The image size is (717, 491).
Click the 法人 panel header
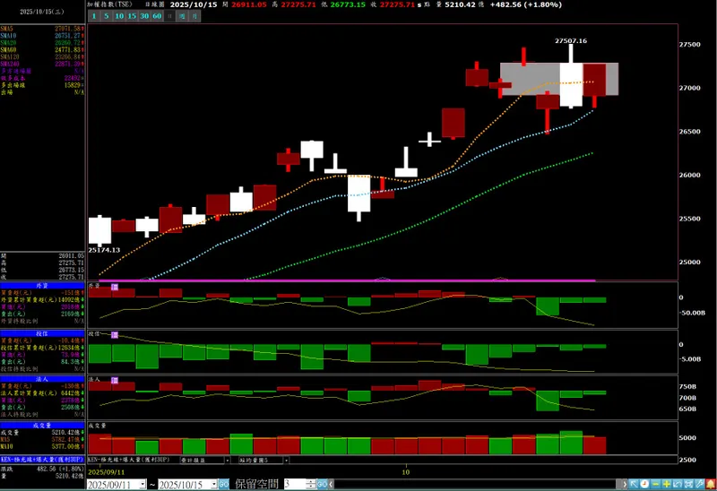[x=42, y=379]
